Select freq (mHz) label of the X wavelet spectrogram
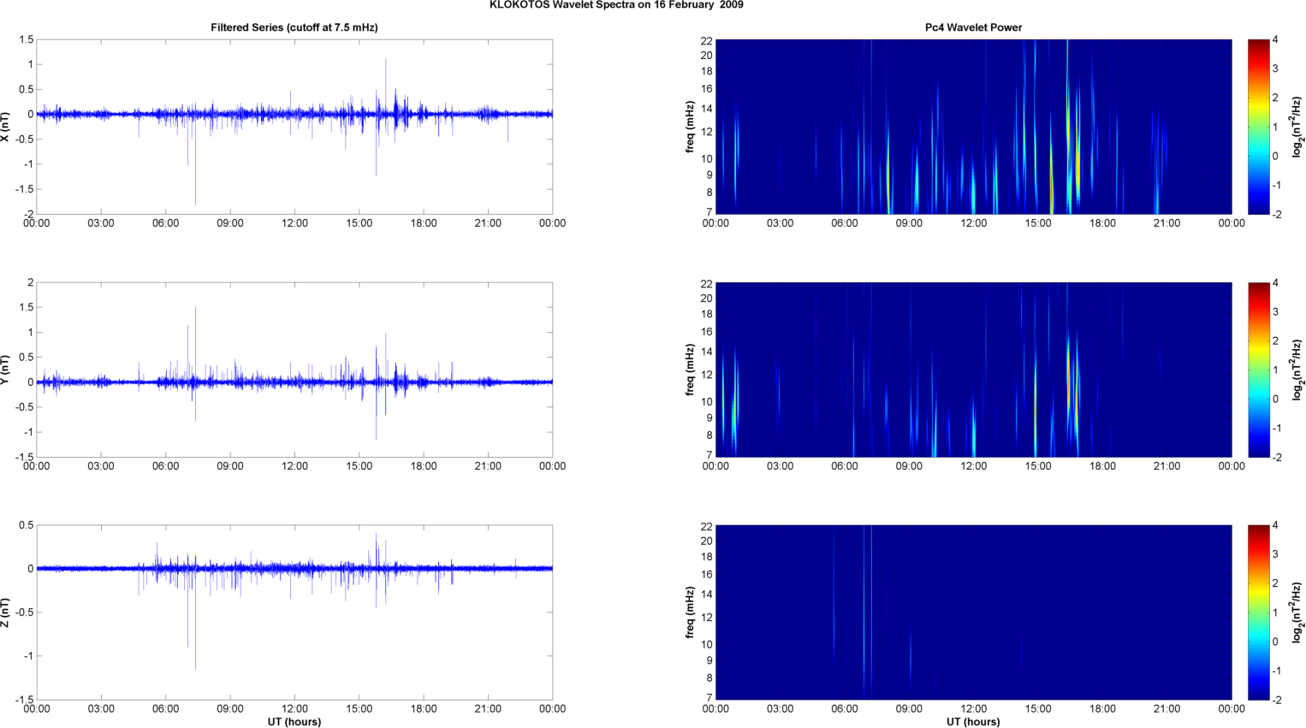The height and width of the screenshot is (728, 1306). pyautogui.click(x=690, y=127)
